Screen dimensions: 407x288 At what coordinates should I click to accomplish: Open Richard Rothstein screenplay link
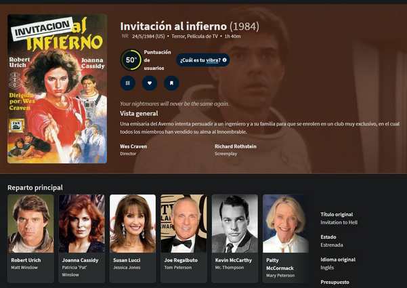coord(236,146)
